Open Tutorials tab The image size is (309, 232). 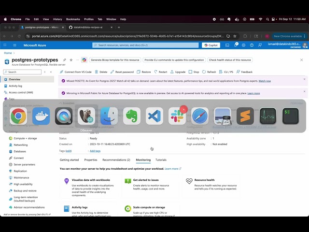point(161,160)
